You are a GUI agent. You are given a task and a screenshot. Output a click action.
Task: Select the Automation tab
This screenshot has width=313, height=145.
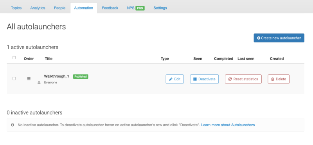tap(84, 8)
